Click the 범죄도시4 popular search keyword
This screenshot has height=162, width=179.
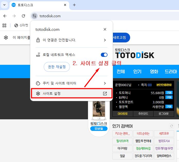coord(164,141)
